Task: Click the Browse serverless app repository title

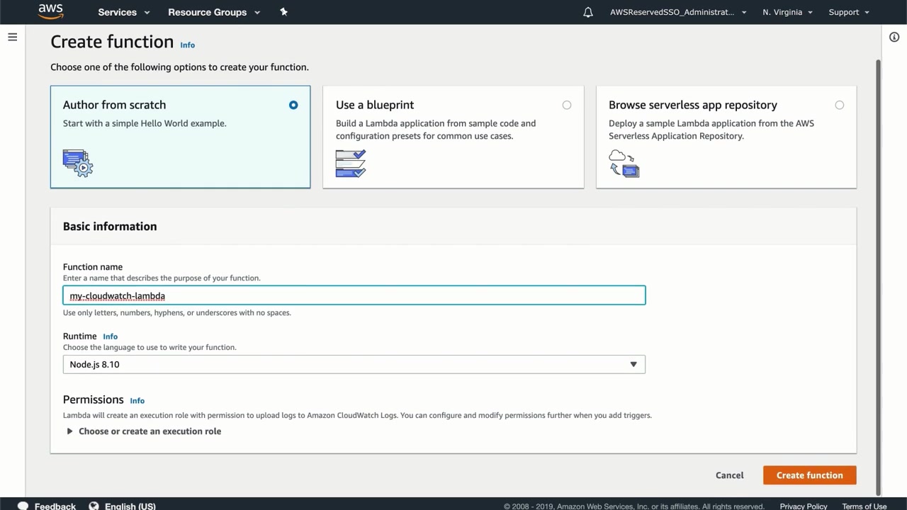Action: click(x=693, y=105)
